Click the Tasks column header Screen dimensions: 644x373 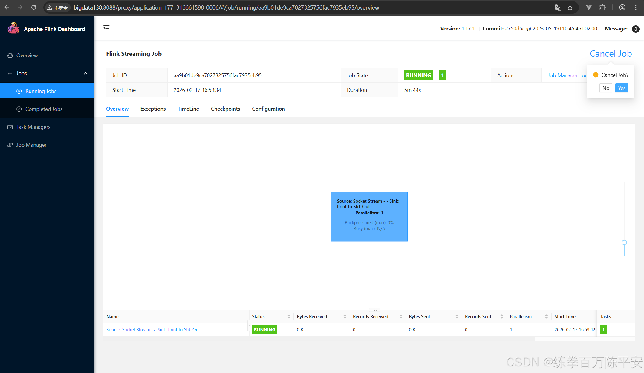tap(606, 317)
